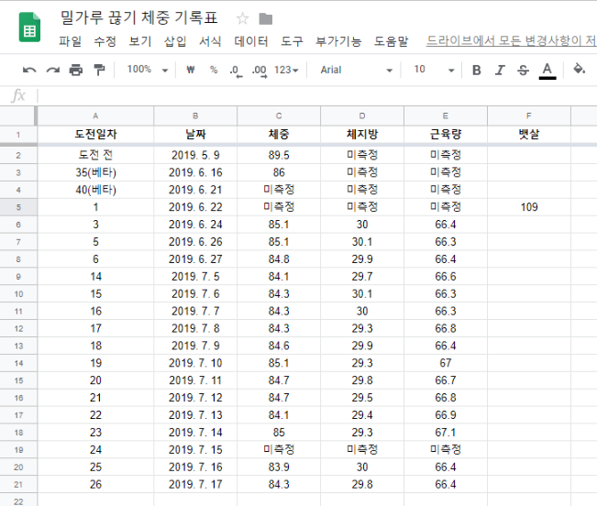Click the select-all corner box
The height and width of the screenshot is (506, 597).
coord(18,116)
